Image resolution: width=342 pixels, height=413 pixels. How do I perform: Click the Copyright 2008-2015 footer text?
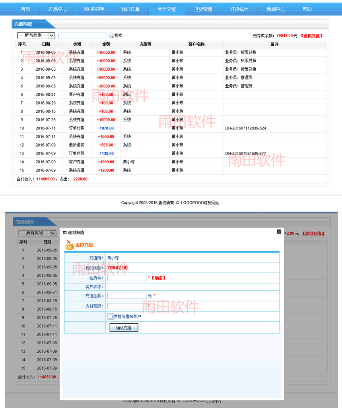tap(170, 203)
